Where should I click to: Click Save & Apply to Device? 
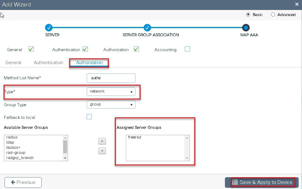point(262,182)
